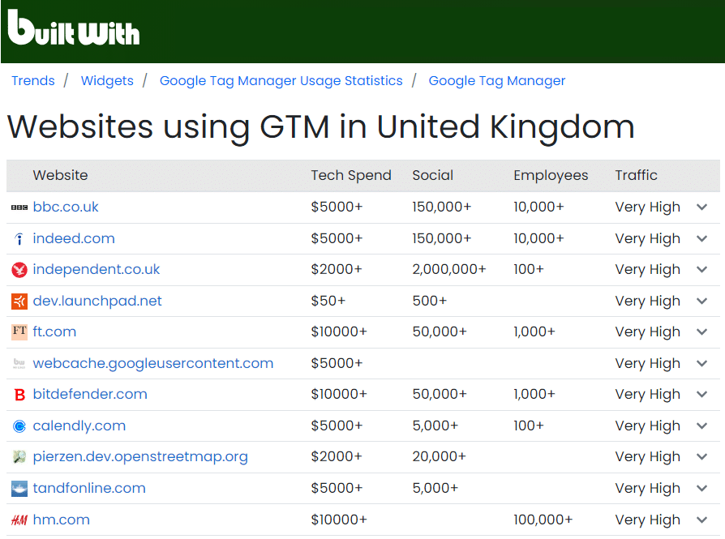Click the H&M favicon
The height and width of the screenshot is (539, 725).
point(19,520)
